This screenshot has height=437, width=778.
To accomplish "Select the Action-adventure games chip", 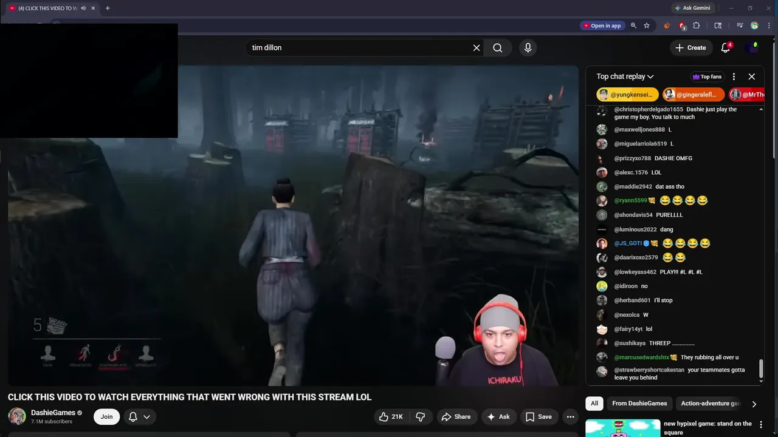I will click(x=711, y=404).
